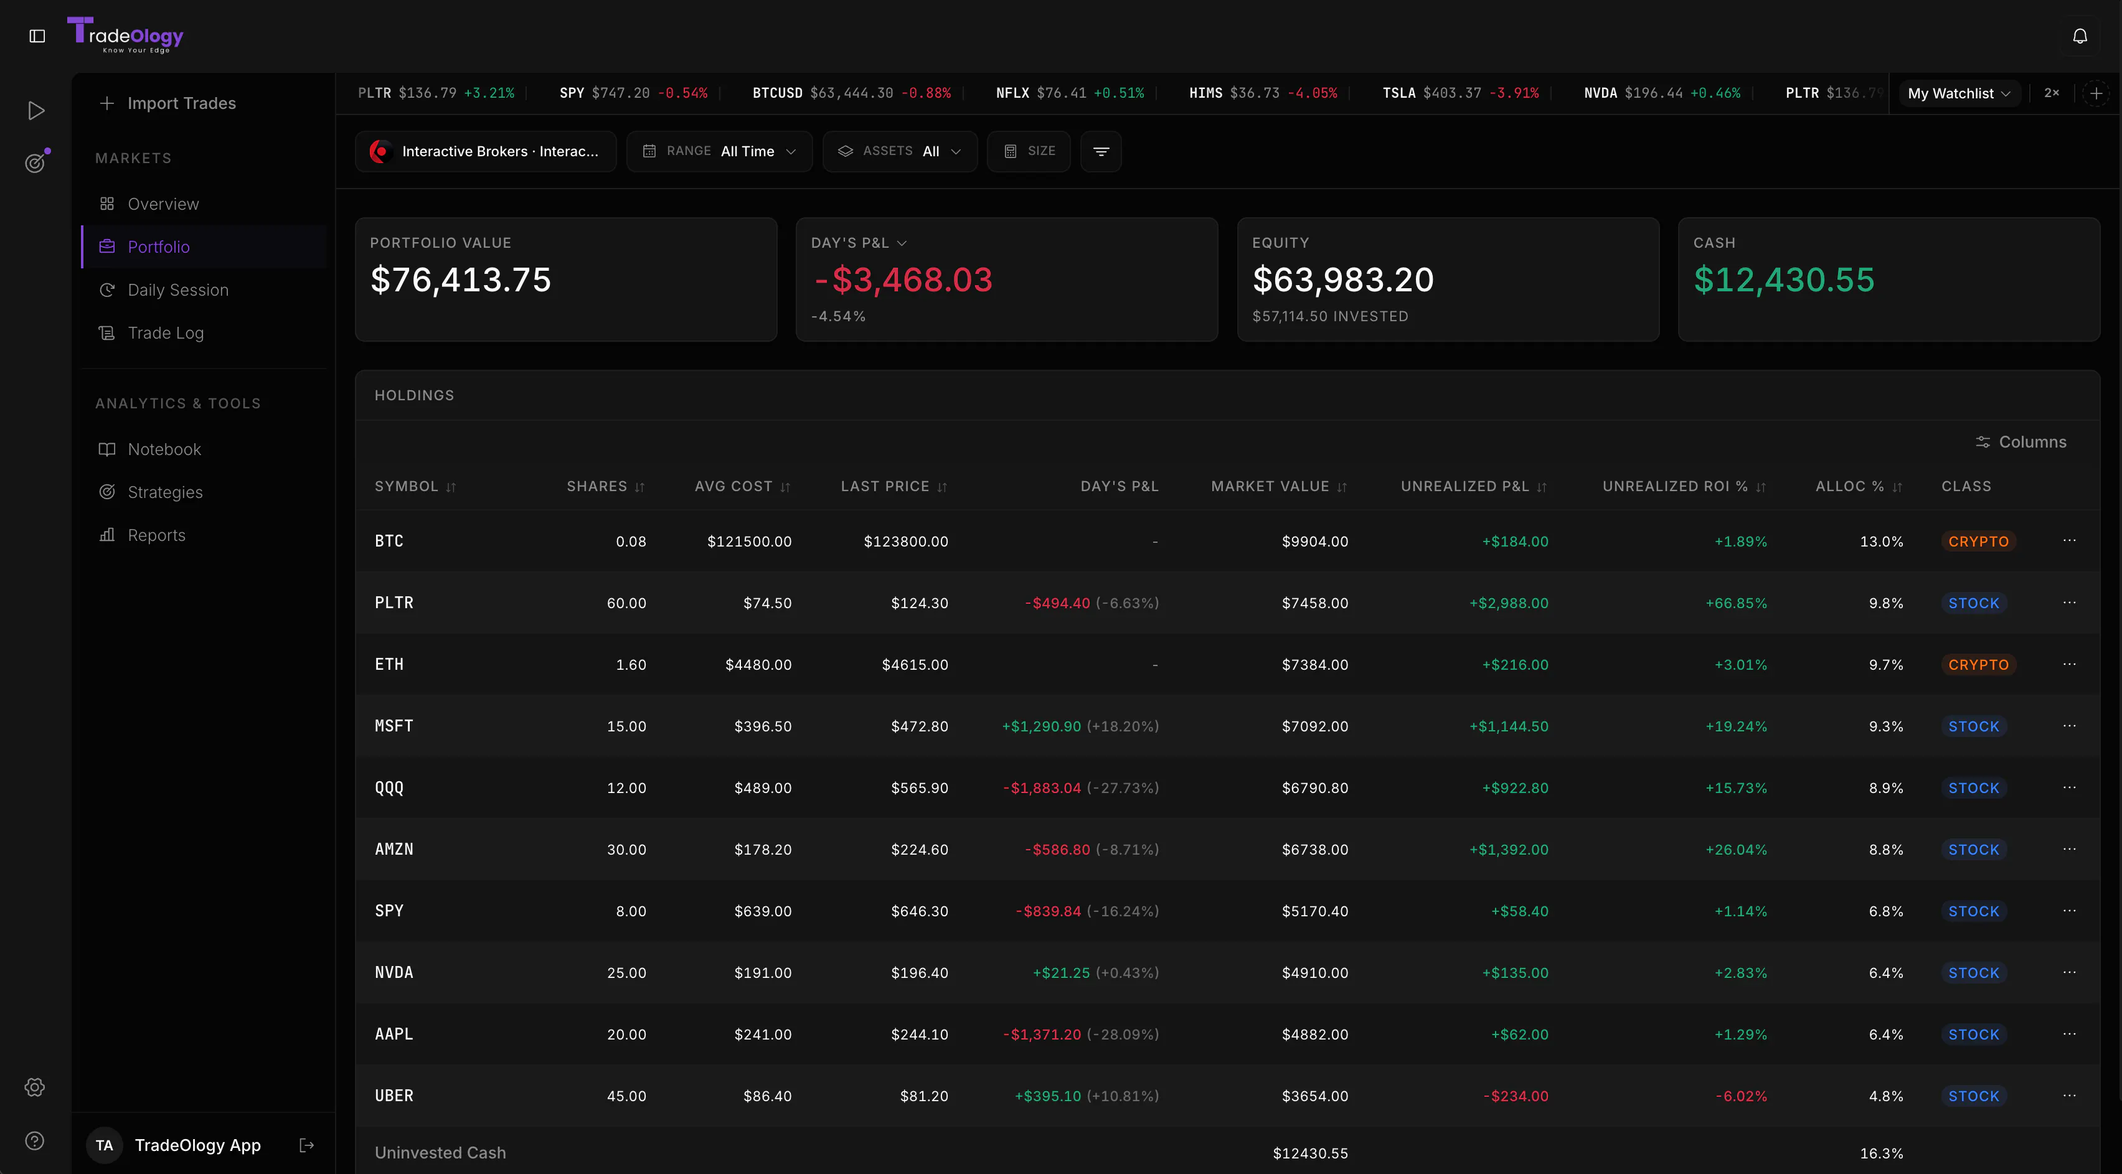Click the logout icon beside TradeOlogy App
2122x1174 pixels.
(x=306, y=1145)
